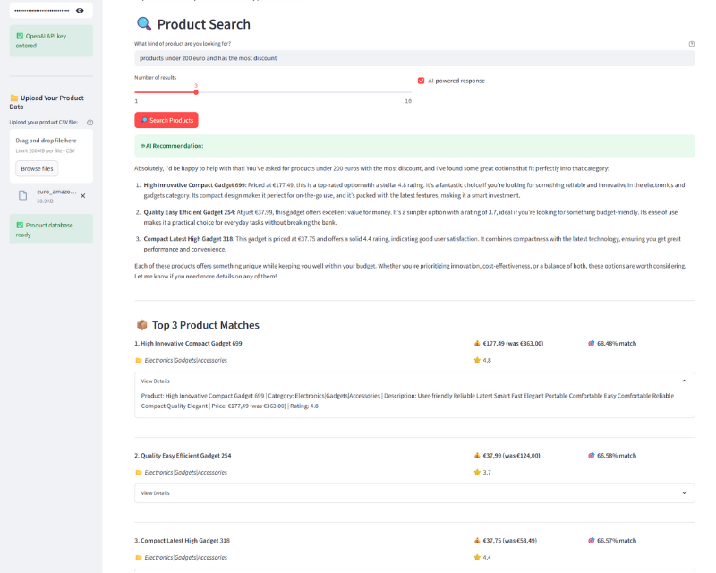Click the magnifying glass icon beside Product Search

tap(143, 24)
